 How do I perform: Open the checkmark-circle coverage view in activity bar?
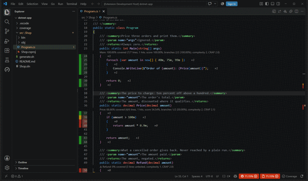7,69
